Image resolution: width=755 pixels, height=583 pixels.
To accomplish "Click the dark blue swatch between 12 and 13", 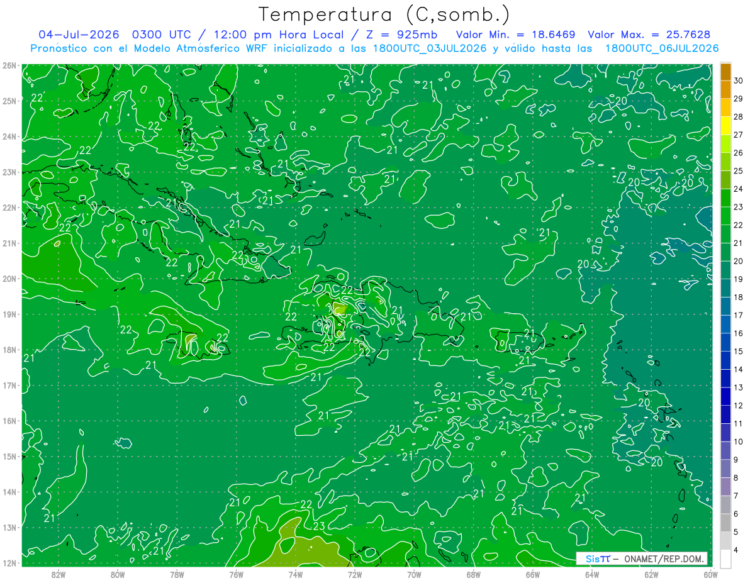I will (725, 396).
